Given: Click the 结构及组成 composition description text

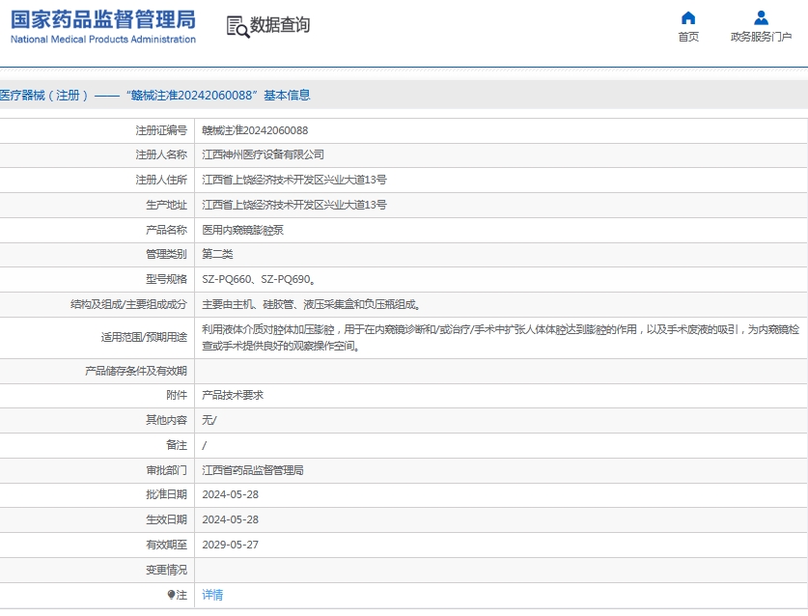Looking at the screenshot, I should coord(311,305).
